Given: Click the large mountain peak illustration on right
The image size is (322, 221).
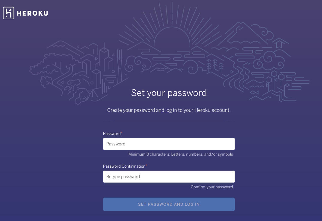Looking at the screenshot, I should tap(243, 33).
